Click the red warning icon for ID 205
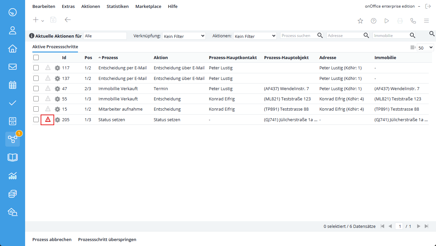Viewport: 436px width, 246px height. tap(48, 120)
